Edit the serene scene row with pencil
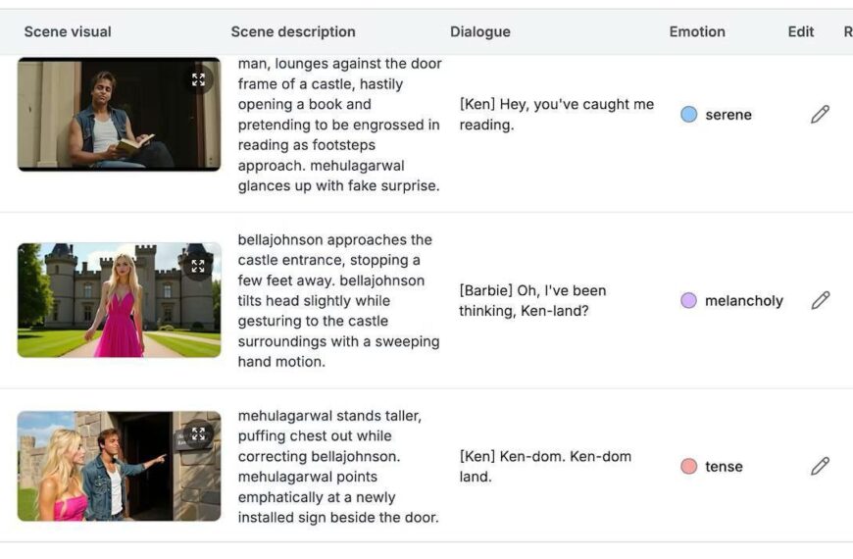 coord(820,115)
